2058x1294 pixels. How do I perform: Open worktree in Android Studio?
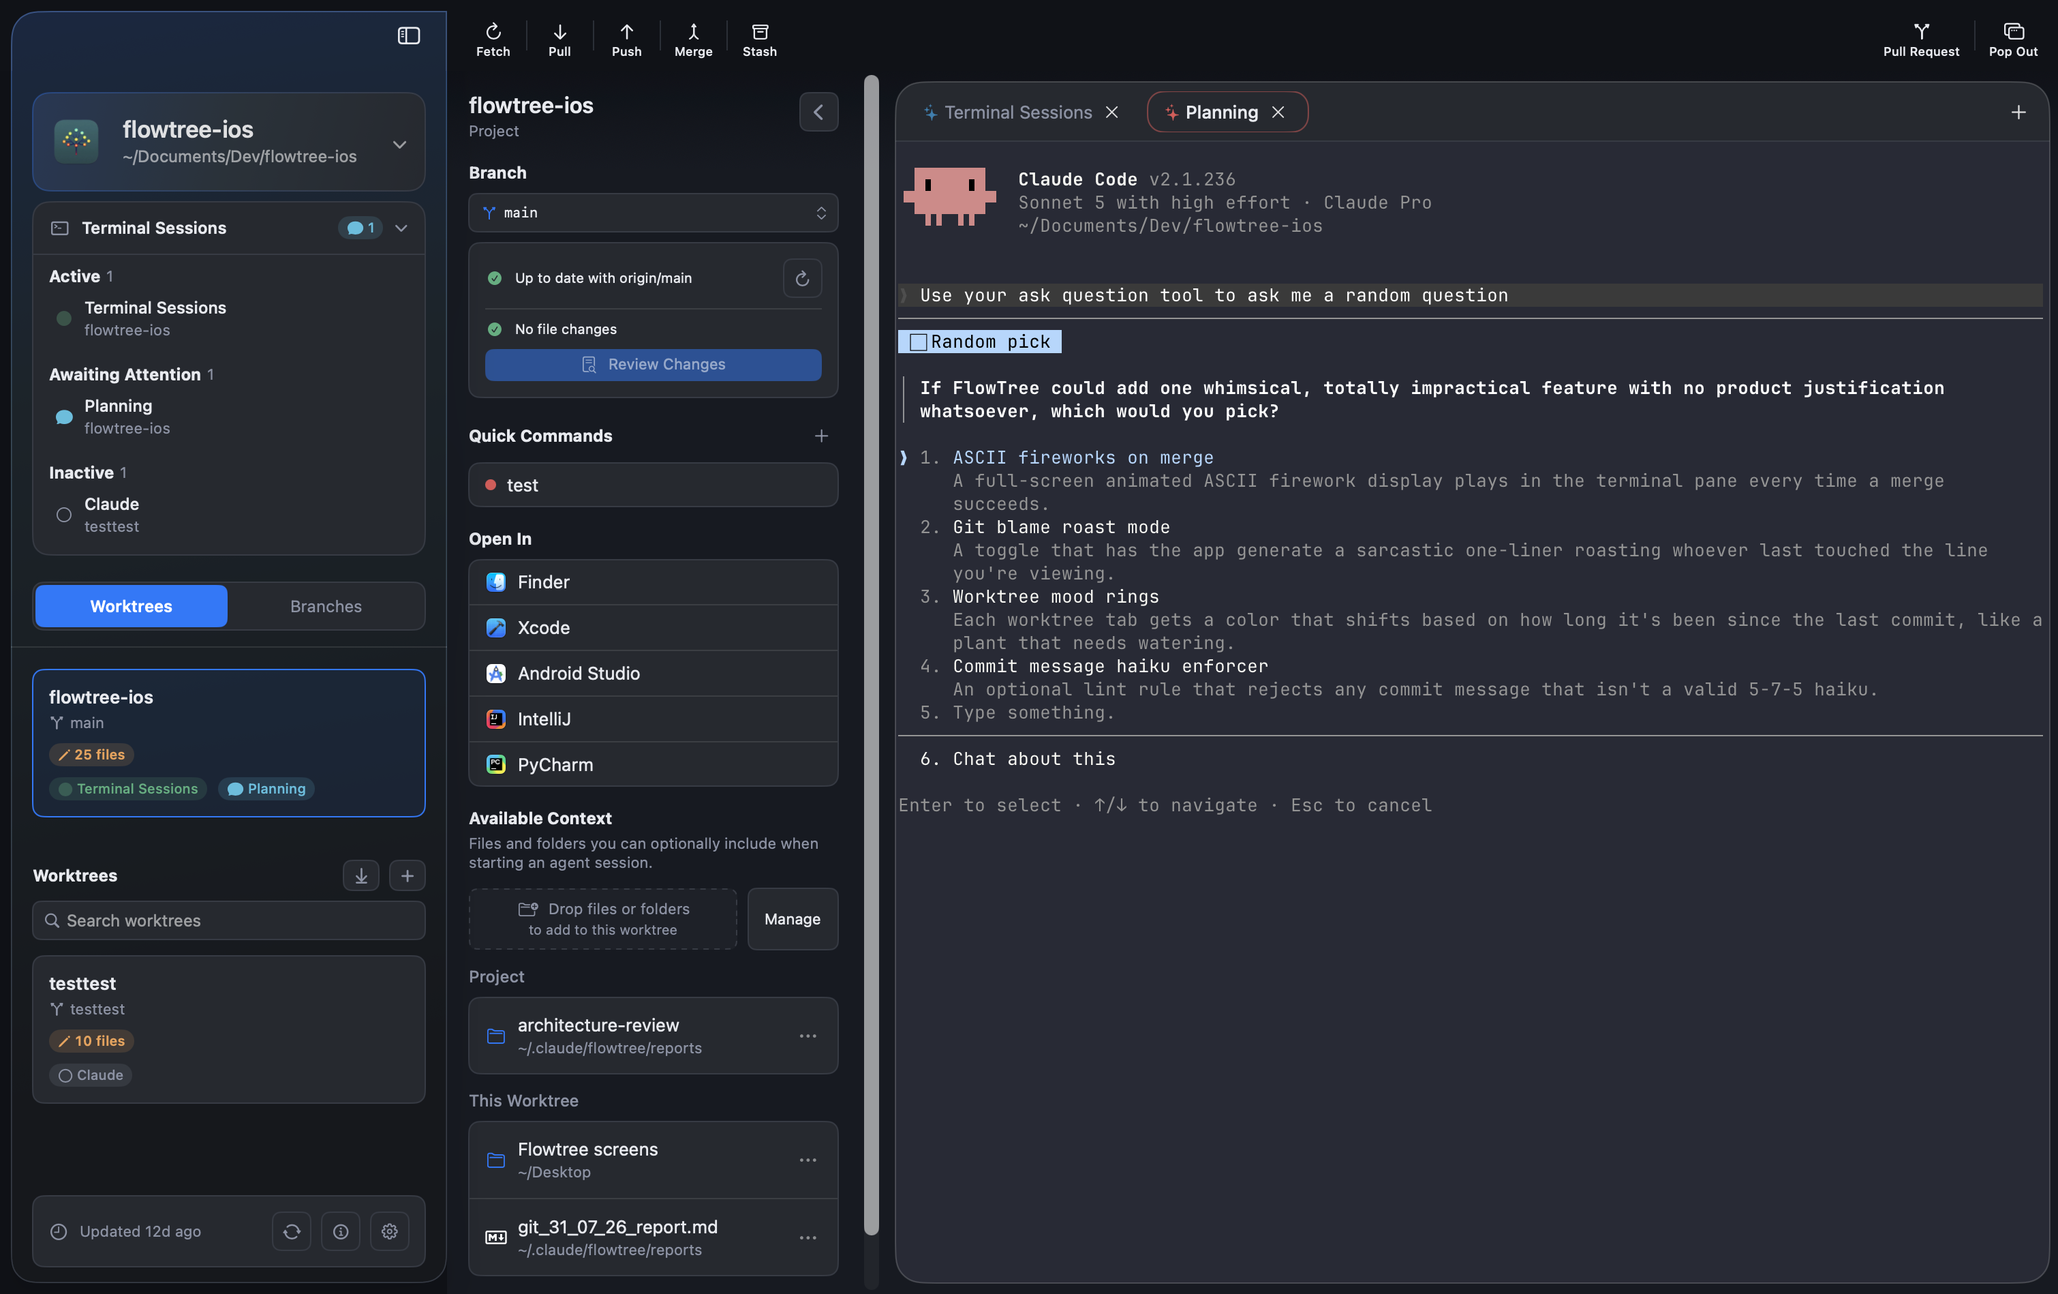(x=653, y=673)
